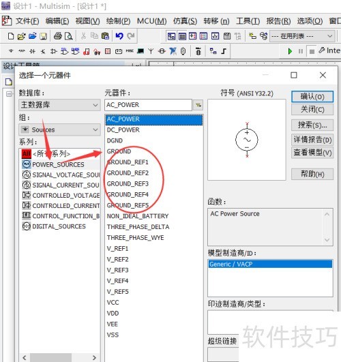Pause the simulation
Viewport: 341px width, 362px height.
pos(301,51)
